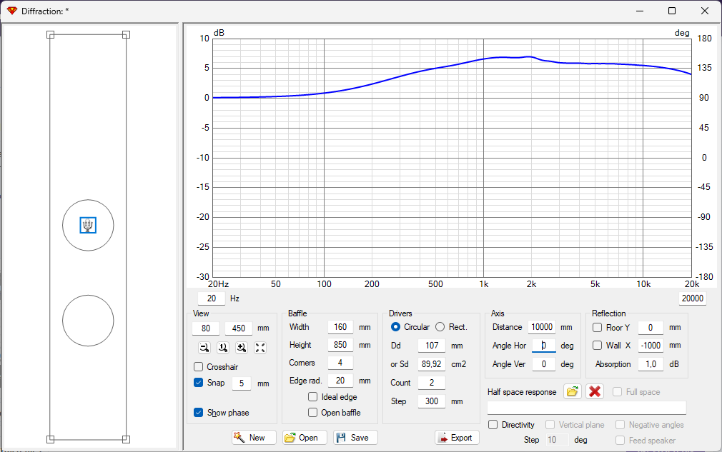The height and width of the screenshot is (452, 722).
Task: Click the fit-to-view arrows icon
Action: tap(260, 348)
